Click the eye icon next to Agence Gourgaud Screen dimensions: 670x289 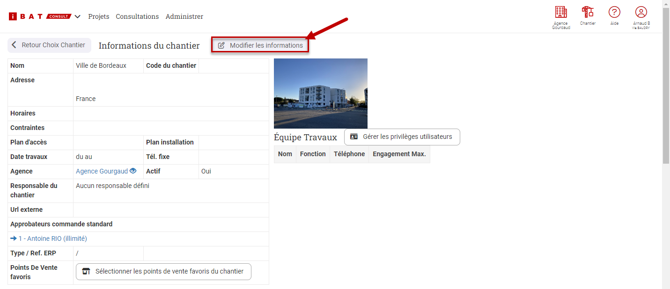tap(133, 171)
